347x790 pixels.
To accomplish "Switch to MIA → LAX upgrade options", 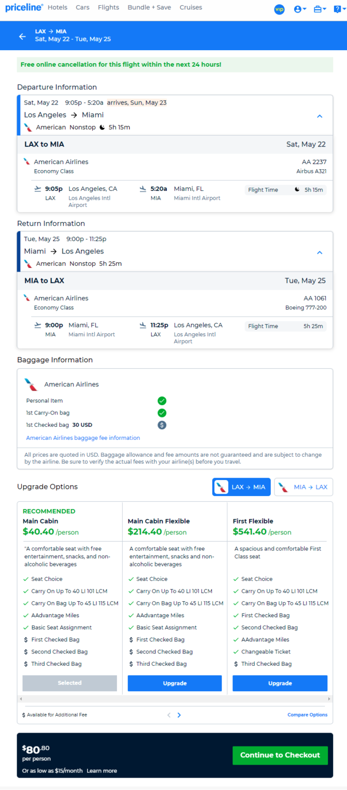I will coord(303,487).
